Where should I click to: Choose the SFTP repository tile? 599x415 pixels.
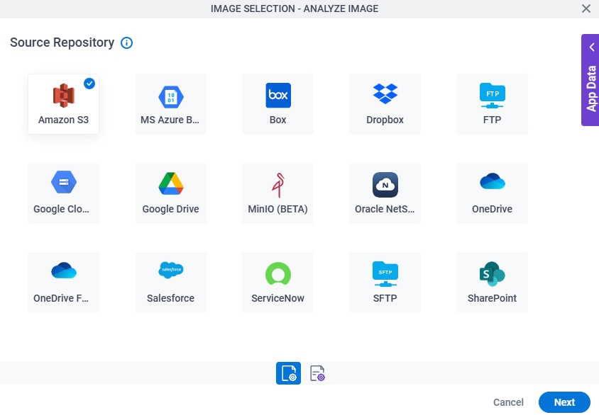click(385, 282)
